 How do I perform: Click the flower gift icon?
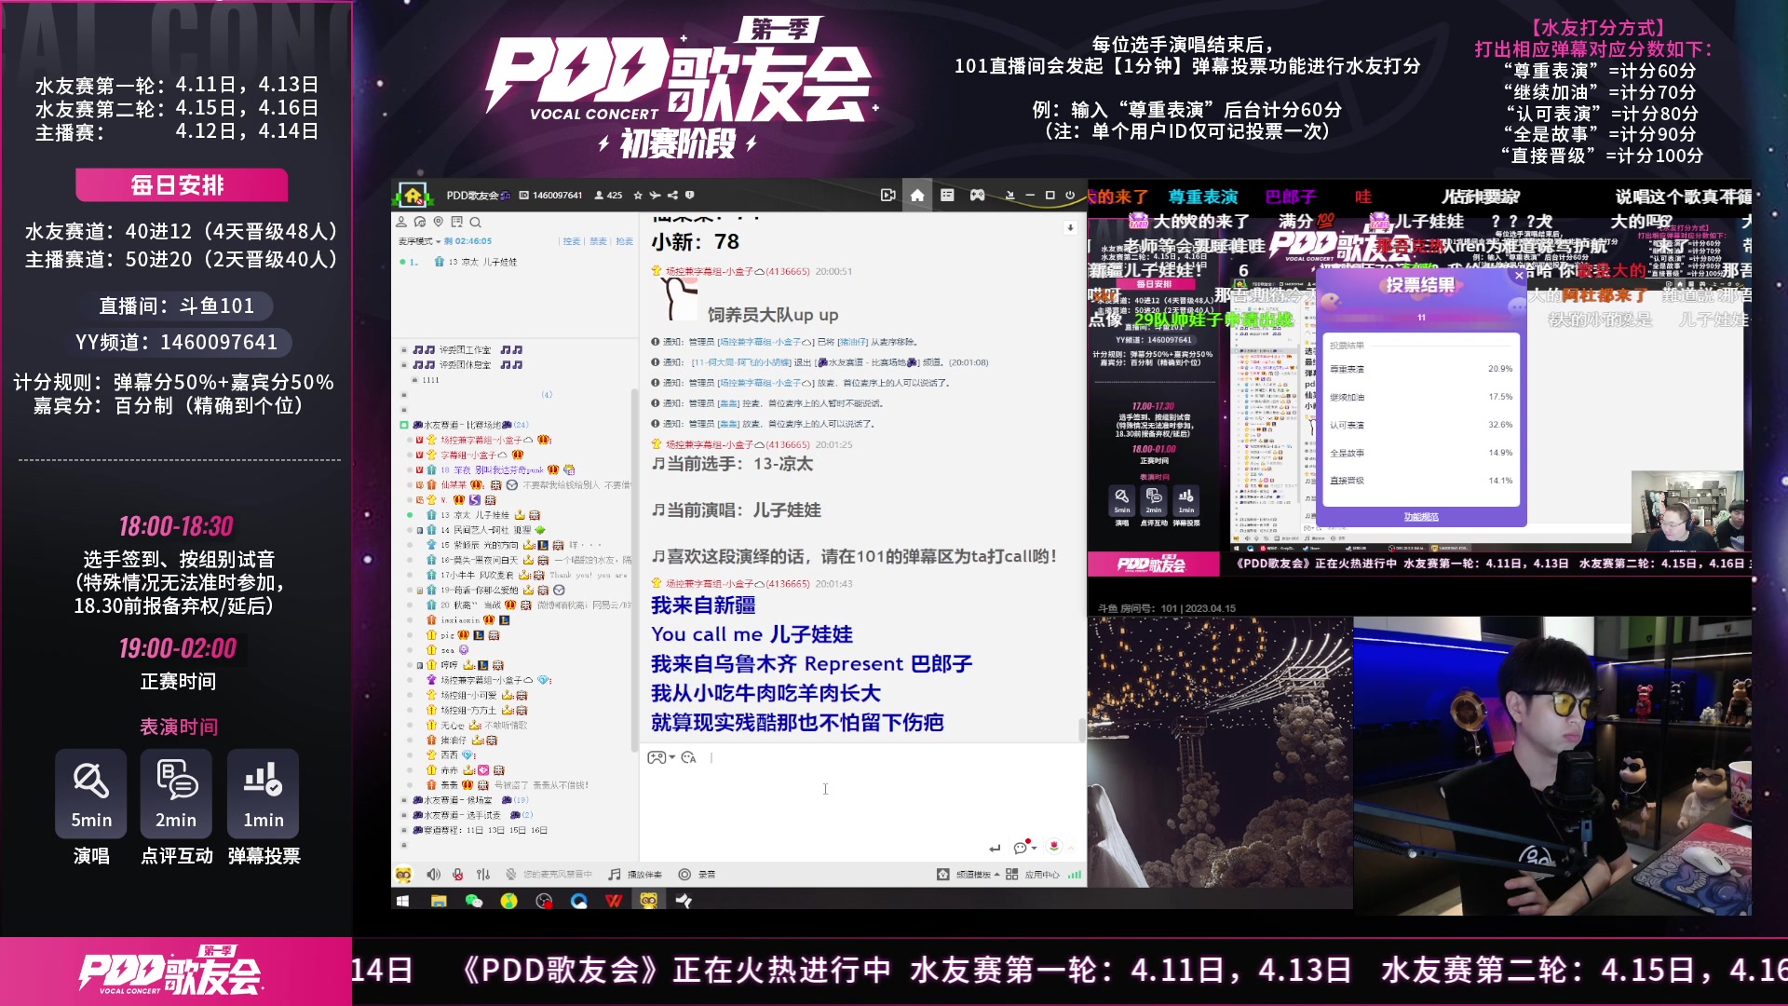click(x=1054, y=846)
